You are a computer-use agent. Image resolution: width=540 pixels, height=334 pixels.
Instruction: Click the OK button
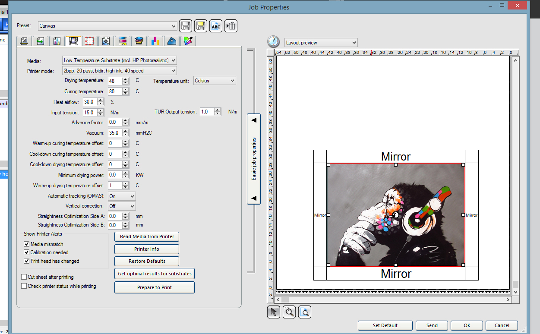(467, 325)
